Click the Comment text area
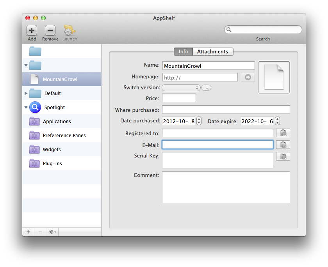328x267 pixels. (x=226, y=187)
